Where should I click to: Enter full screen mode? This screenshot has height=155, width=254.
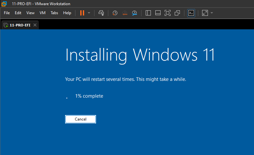point(168,13)
